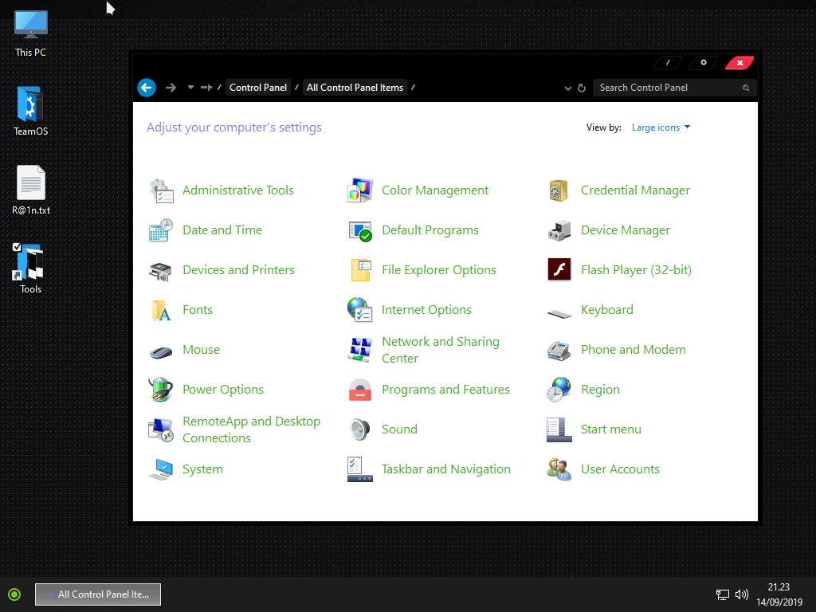The image size is (816, 612).
Task: Expand breadcrumb separator after All Control Panel Items
Action: coord(413,88)
